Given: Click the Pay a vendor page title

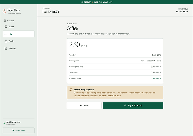Looking at the screenshot, I should (x=51, y=11).
